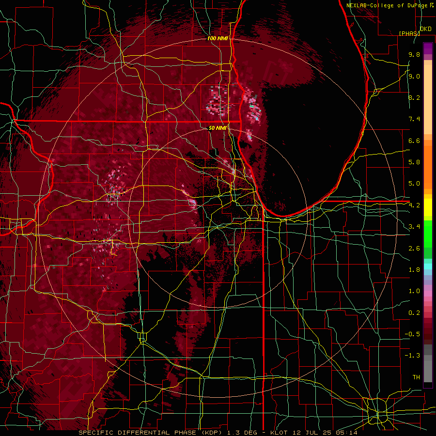Click "SPECIFIC DIFFERENTIAL PHASE (KDP)" product title
The image size is (436, 436).
150,433
